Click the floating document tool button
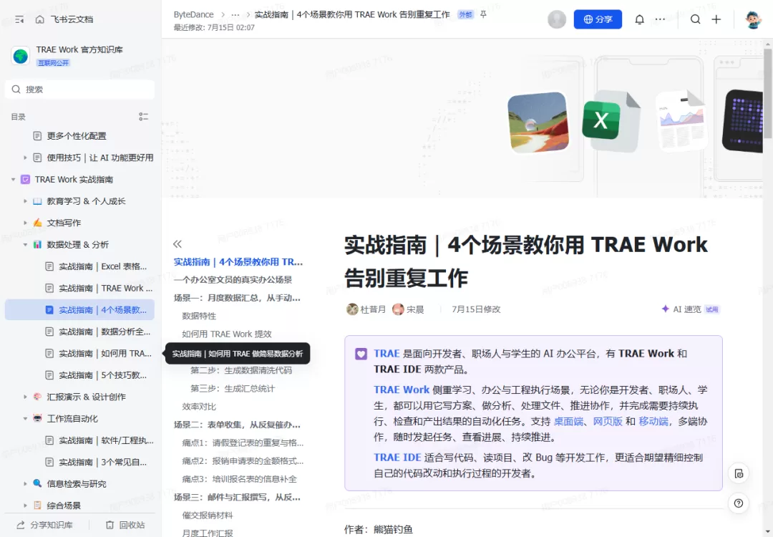The image size is (773, 537). click(x=739, y=473)
